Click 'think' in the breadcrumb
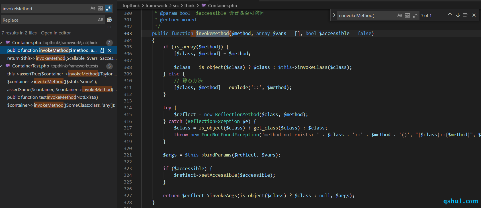Image resolution: width=481 pixels, height=208 pixels. (189, 5)
